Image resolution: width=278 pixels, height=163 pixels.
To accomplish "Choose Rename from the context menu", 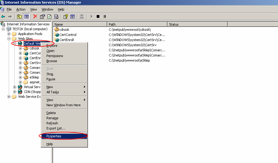I will [x=64, y=118].
